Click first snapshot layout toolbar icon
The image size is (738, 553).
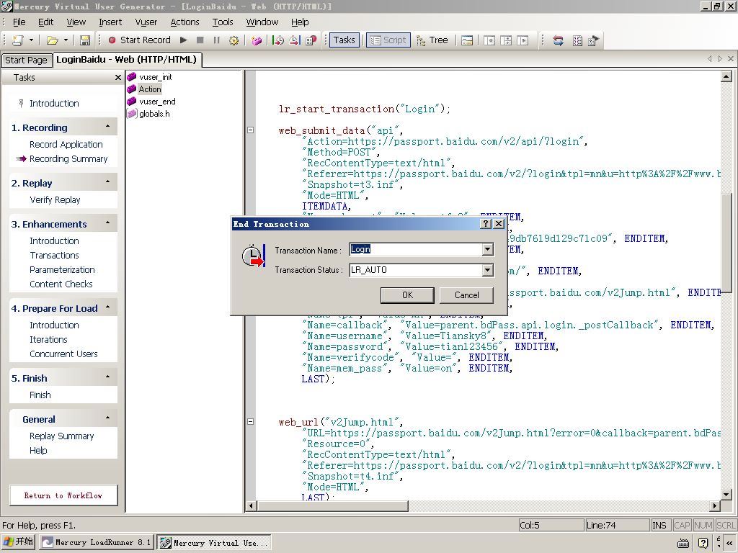coord(489,40)
